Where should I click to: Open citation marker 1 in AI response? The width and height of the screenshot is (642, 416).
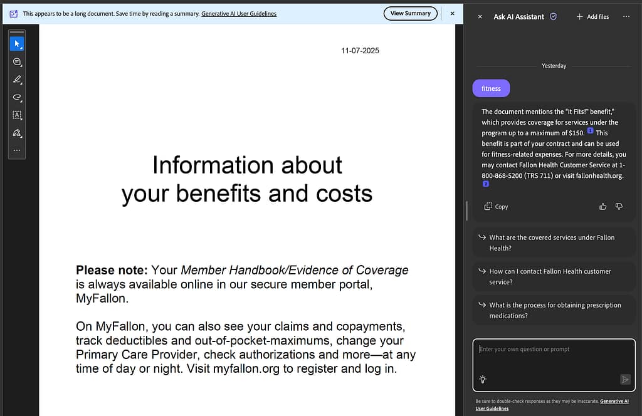pyautogui.click(x=590, y=131)
